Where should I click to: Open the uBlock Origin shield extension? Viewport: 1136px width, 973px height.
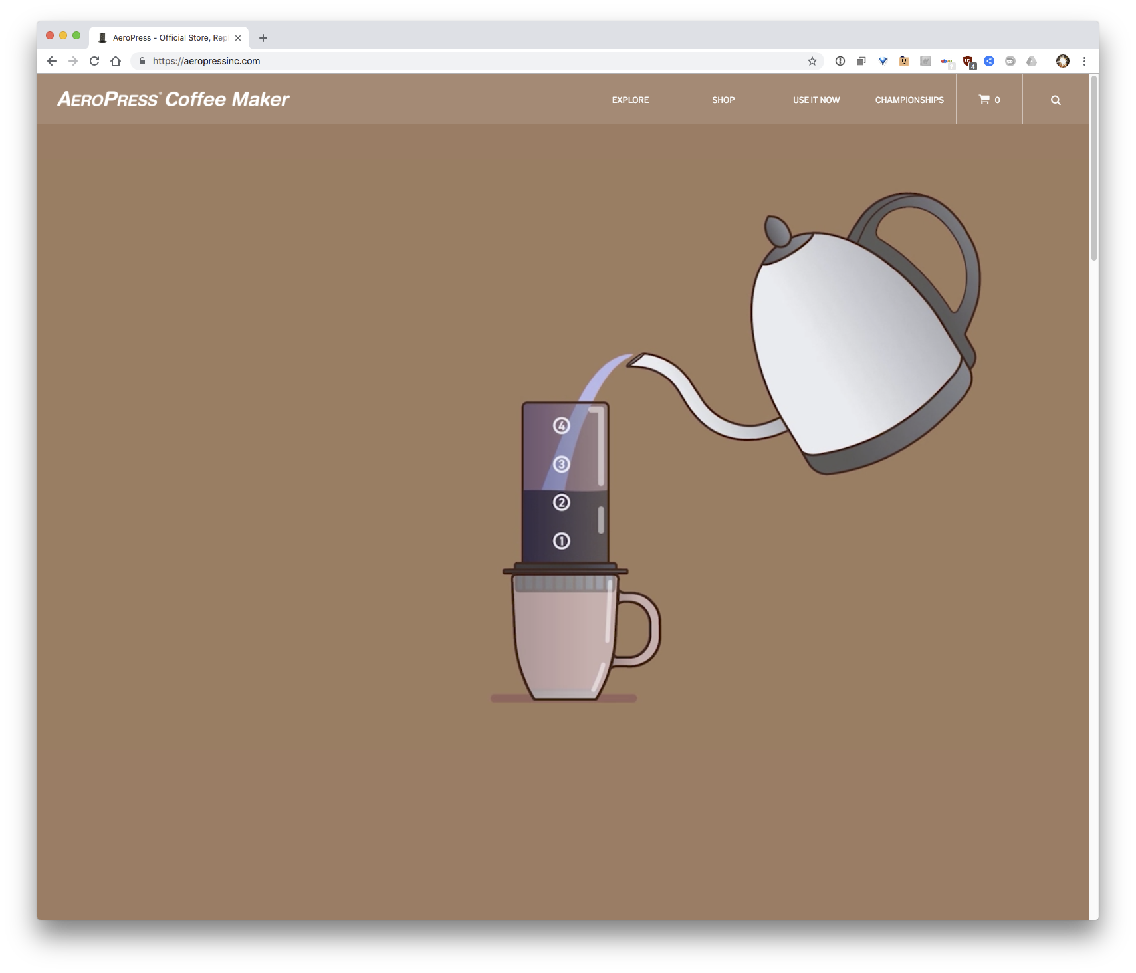point(968,62)
